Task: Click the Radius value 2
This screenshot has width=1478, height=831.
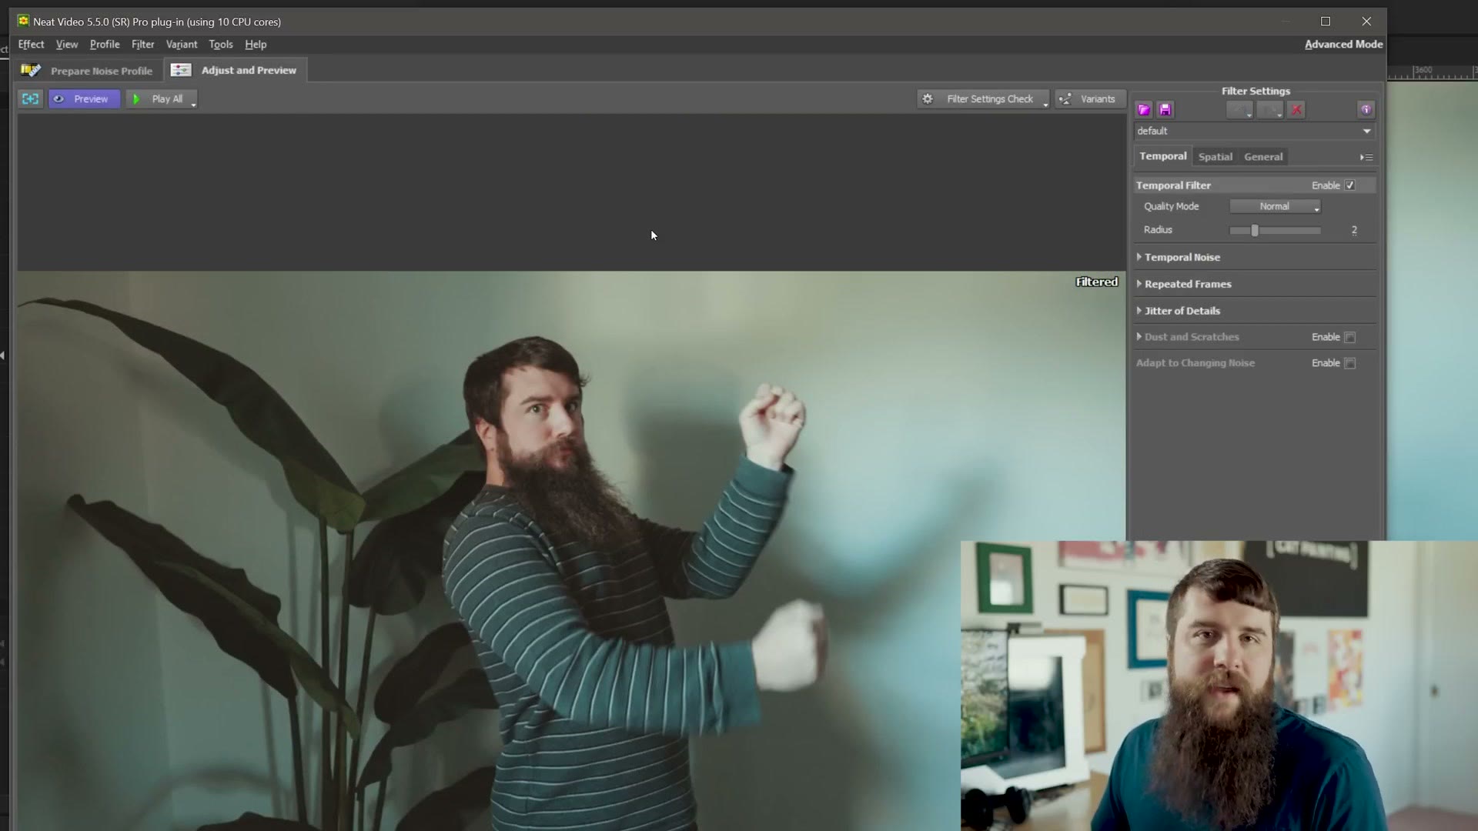Action: (x=1354, y=230)
